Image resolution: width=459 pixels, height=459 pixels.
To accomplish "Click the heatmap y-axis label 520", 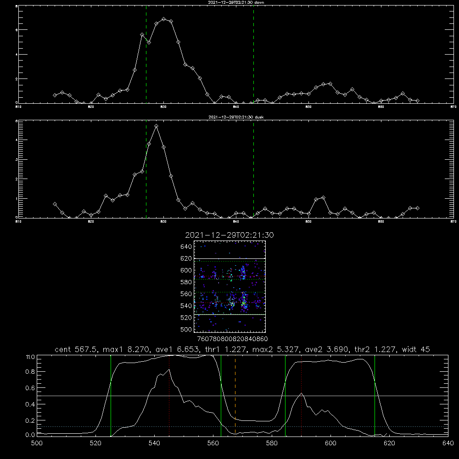I will (x=186, y=318).
